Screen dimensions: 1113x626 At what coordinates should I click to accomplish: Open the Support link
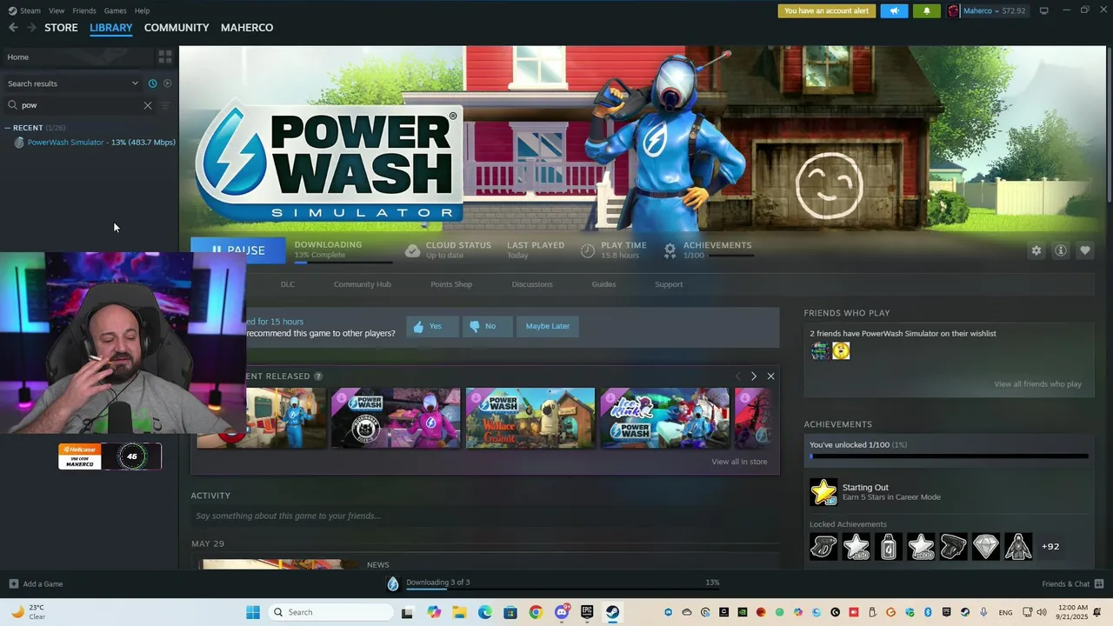point(669,284)
